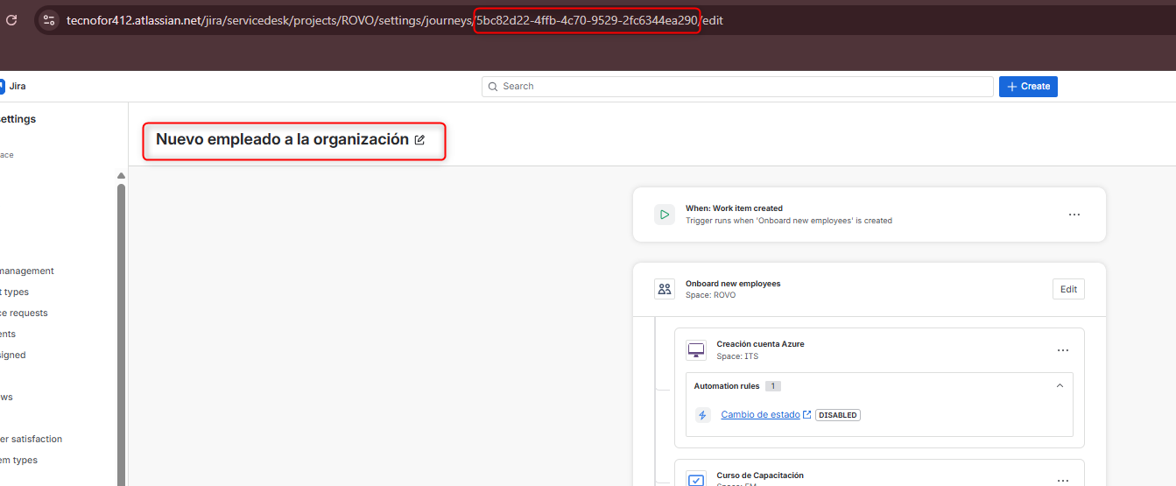Click the Creación cuenta Azure monitor icon

coord(695,350)
